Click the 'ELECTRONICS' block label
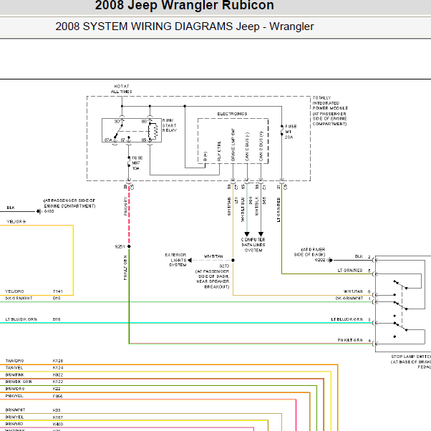Screen dimensions: 431x431 (x=232, y=114)
